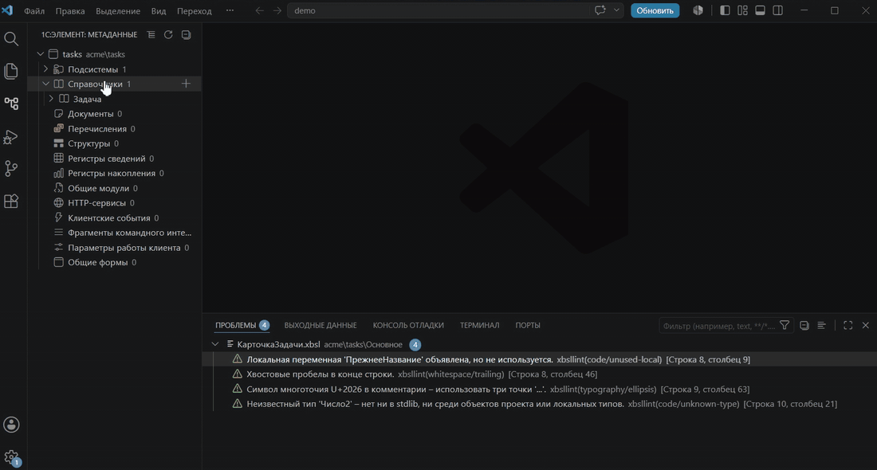Viewport: 877px width, 470px height.
Task: Select Параметры работы клиента item
Action: (115, 248)
